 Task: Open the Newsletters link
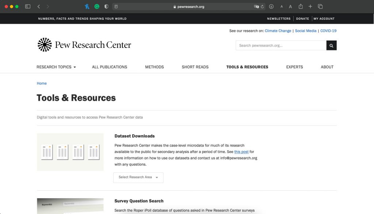[279, 19]
